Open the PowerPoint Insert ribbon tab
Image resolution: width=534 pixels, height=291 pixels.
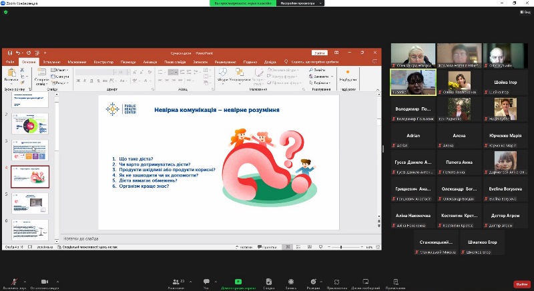tap(51, 62)
